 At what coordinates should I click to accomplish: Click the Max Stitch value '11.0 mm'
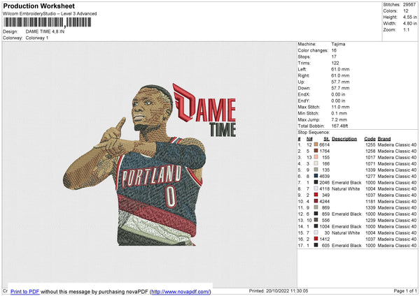click(340, 107)
